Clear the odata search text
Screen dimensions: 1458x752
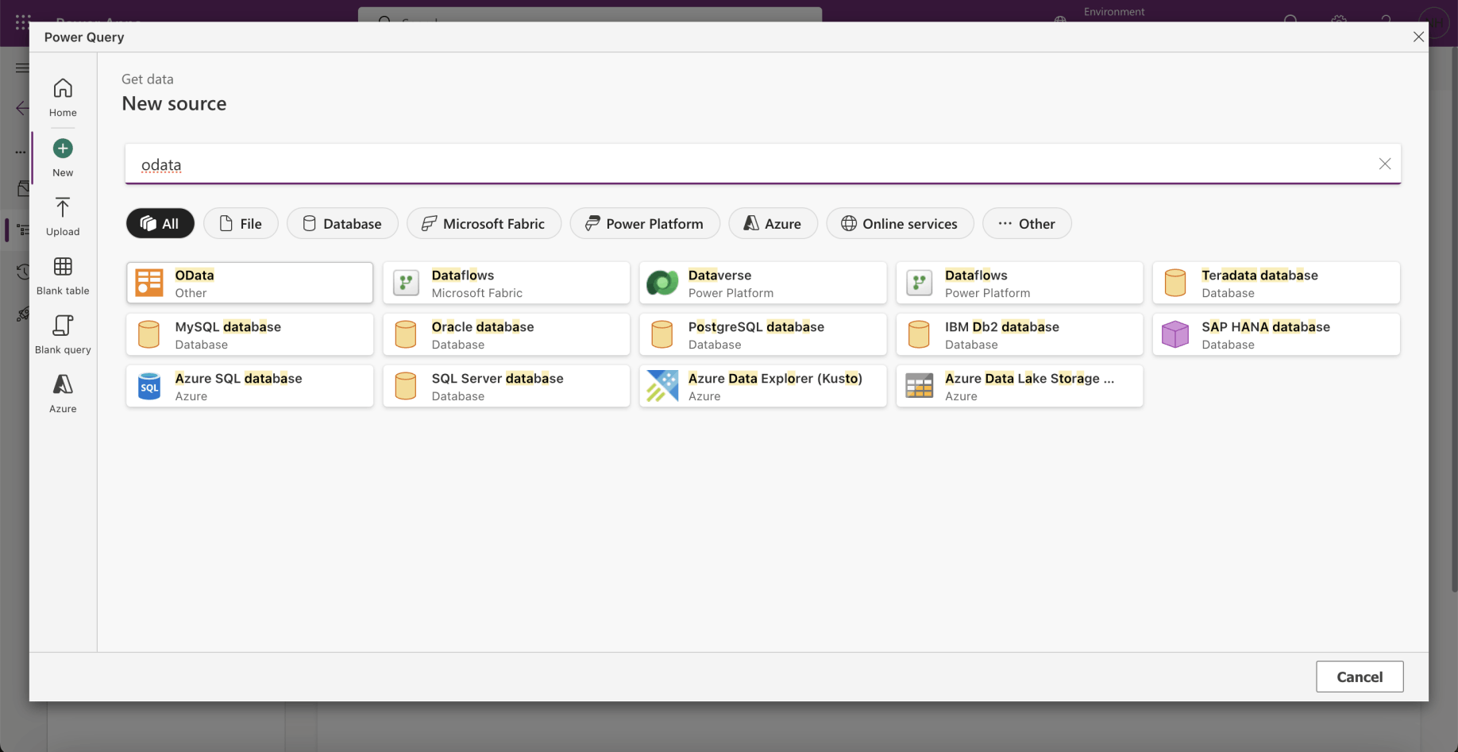(x=1385, y=164)
